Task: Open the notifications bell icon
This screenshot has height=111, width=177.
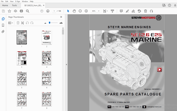Action: [175, 5]
